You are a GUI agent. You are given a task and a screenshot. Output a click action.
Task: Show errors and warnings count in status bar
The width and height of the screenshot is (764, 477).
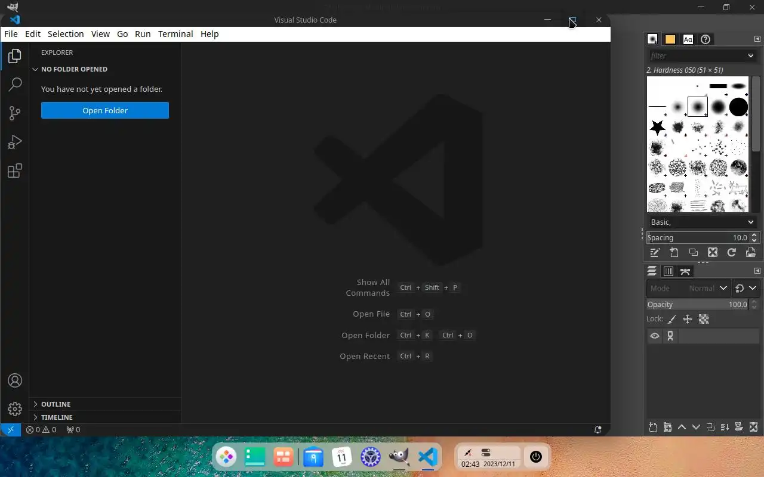tap(41, 429)
